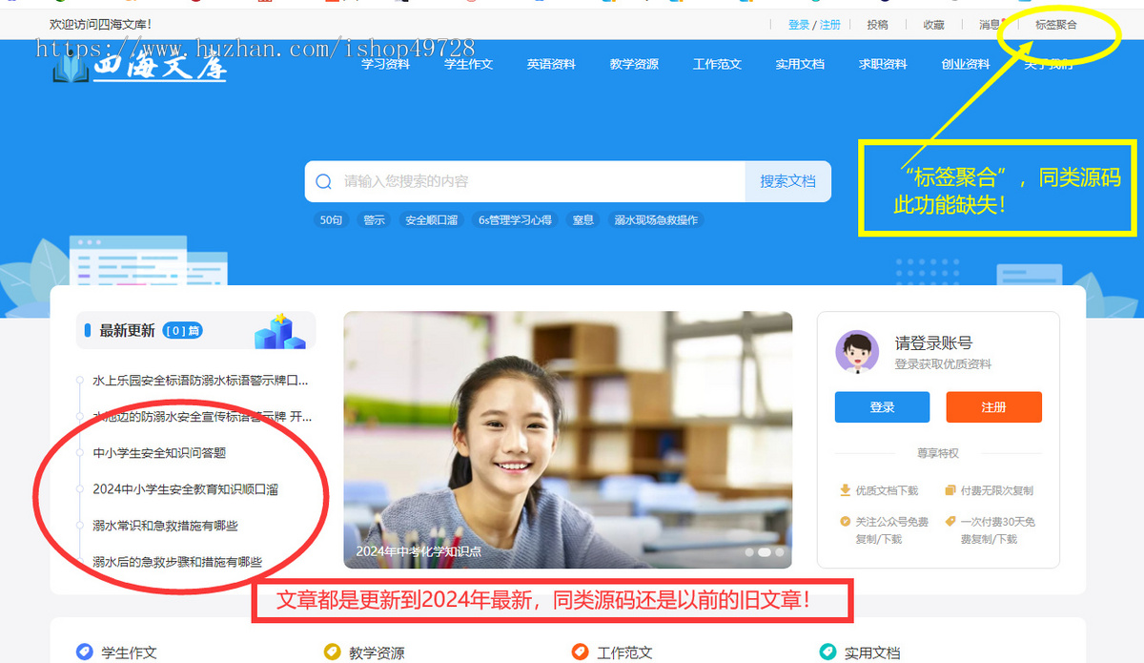Click the tag icon beside 一次付费30天免

click(950, 521)
